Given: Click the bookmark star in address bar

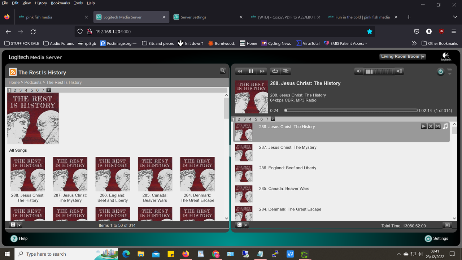Looking at the screenshot, I should click(x=370, y=32).
